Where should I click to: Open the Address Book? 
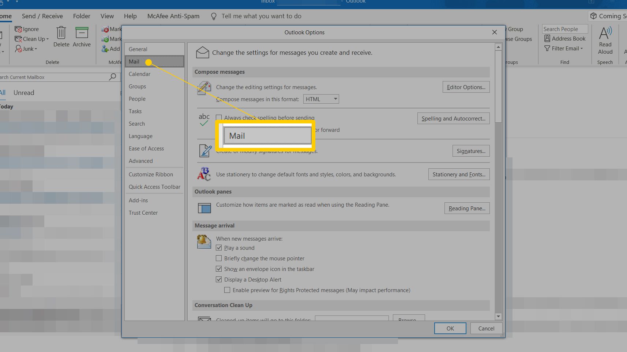point(565,39)
